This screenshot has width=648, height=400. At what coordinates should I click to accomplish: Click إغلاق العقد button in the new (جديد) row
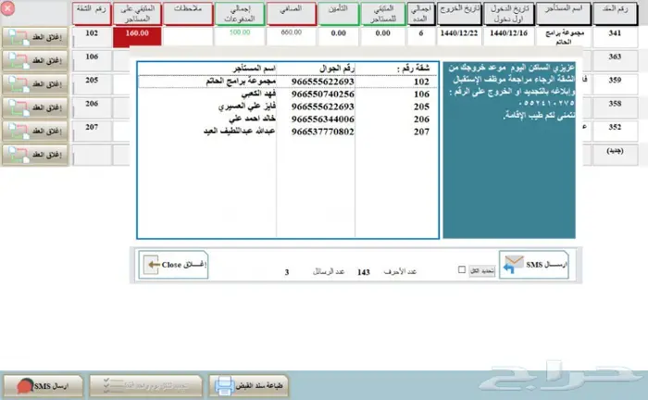click(x=35, y=155)
